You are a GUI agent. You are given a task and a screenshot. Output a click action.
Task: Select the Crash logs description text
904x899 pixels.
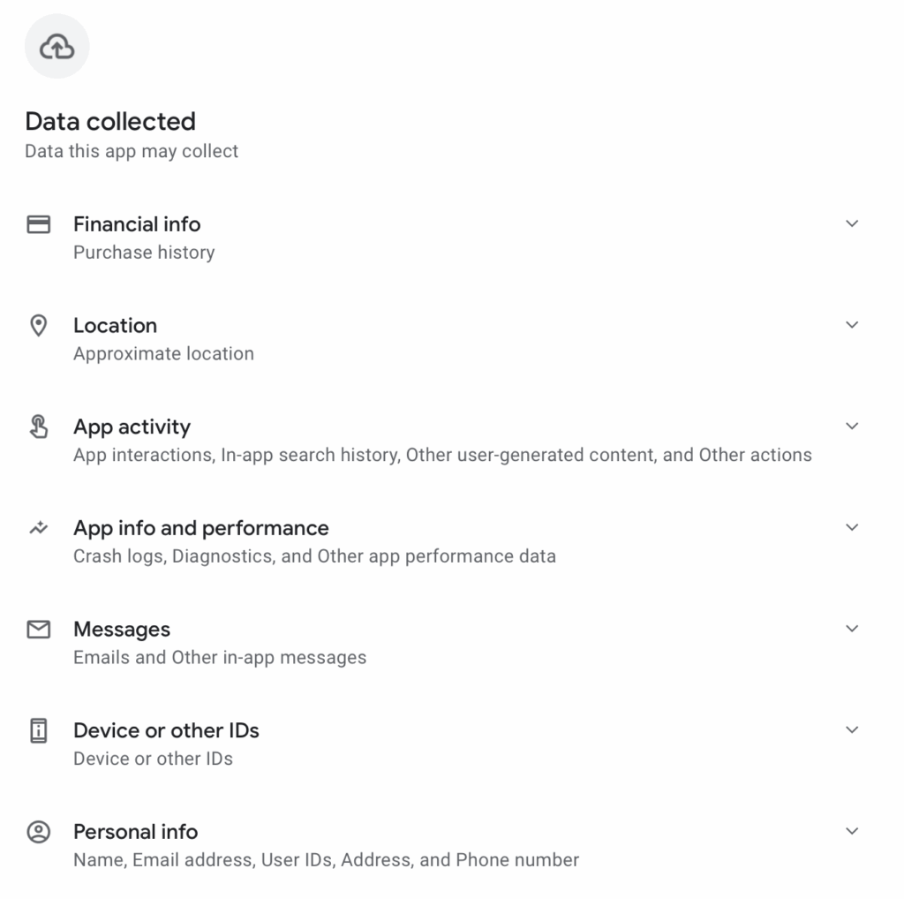coord(315,556)
